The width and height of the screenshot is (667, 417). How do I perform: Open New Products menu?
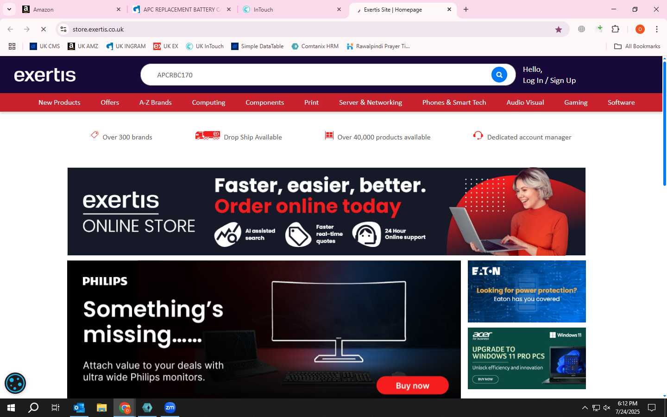click(59, 102)
